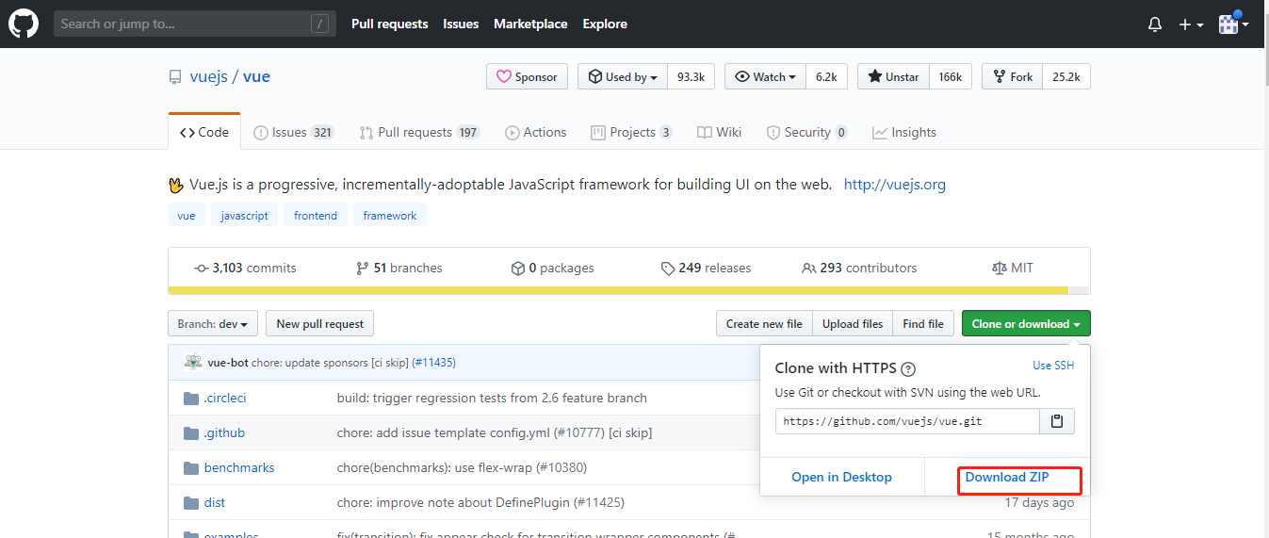
Task: Click the help icon beside Clone with HTTPS
Action: (908, 369)
